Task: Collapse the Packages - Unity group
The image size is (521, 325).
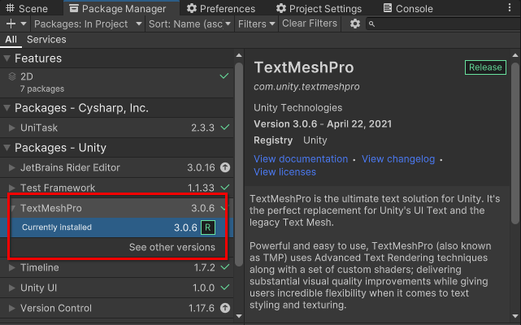Action: [x=7, y=148]
